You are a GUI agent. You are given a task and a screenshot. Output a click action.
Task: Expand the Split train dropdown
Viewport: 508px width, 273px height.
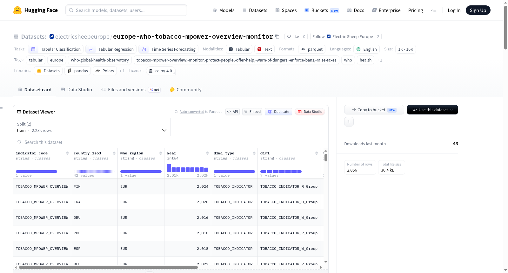point(92,127)
